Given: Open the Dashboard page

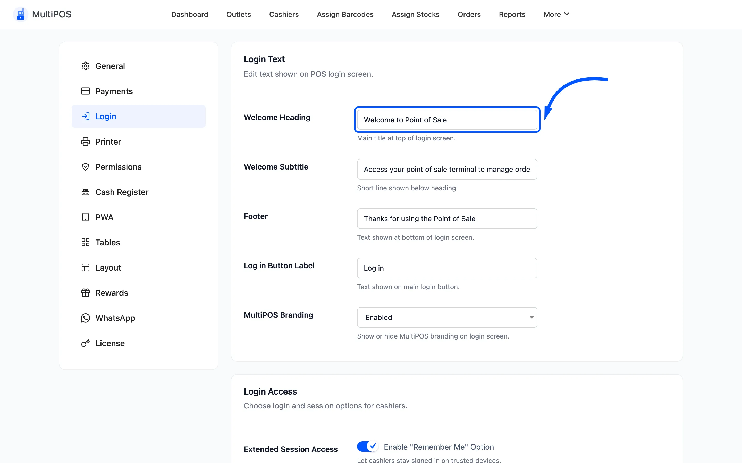Looking at the screenshot, I should (189, 14).
